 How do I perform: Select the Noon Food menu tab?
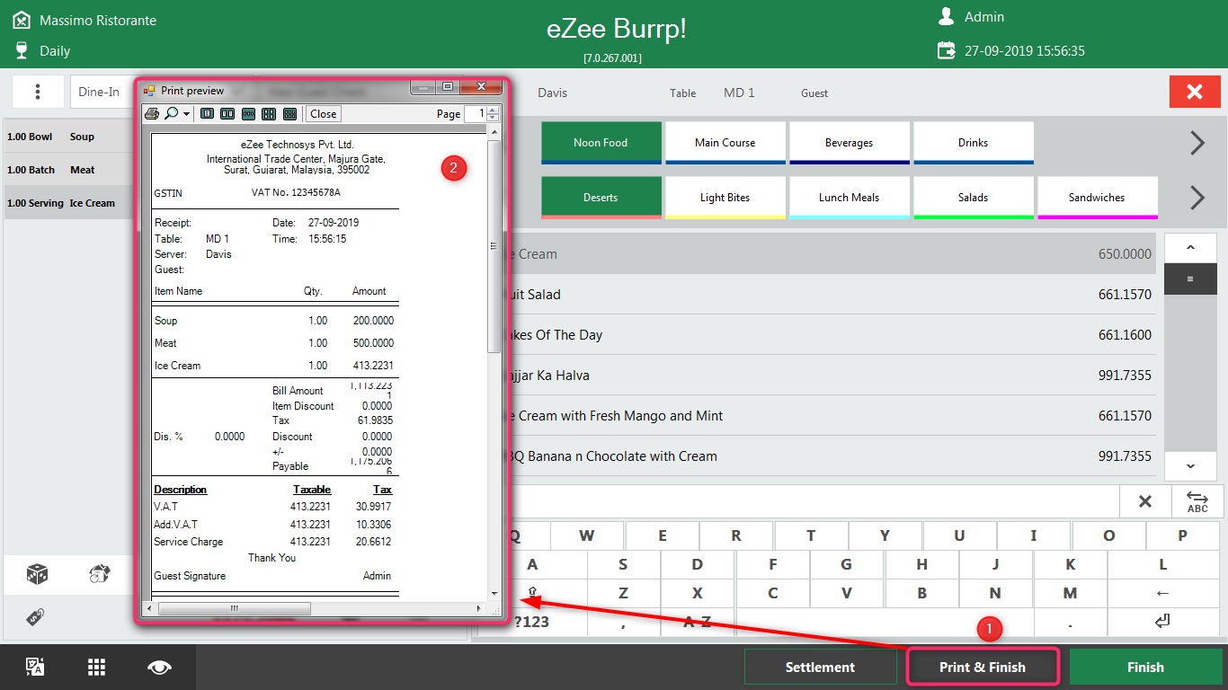(x=601, y=143)
